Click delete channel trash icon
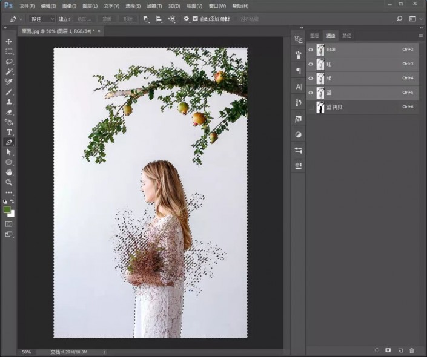 coord(412,350)
